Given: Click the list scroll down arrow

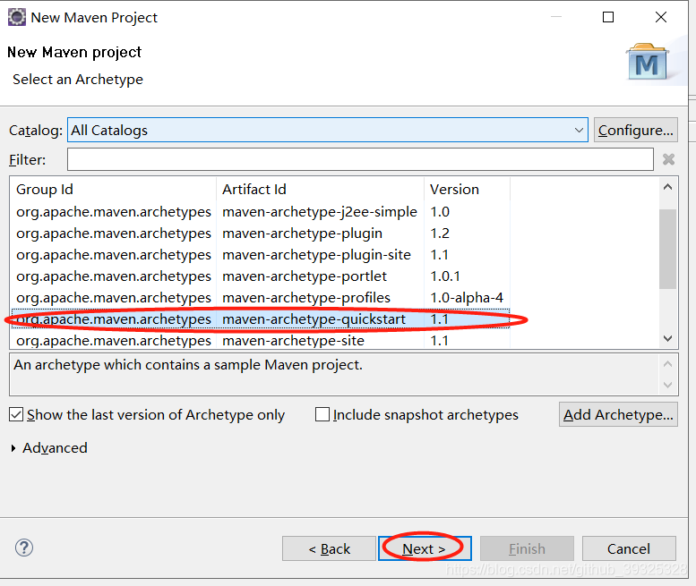Looking at the screenshot, I should pos(667,339).
